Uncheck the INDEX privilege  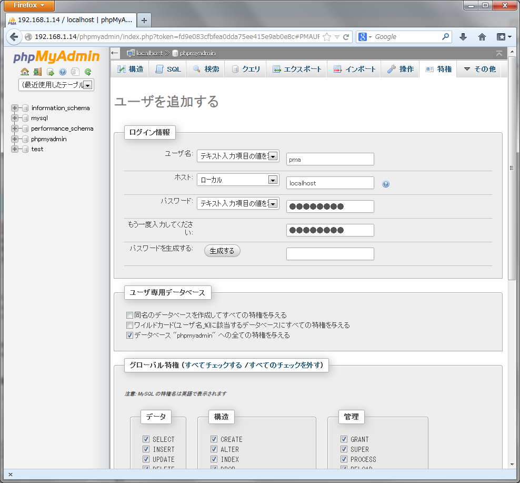[x=214, y=459]
